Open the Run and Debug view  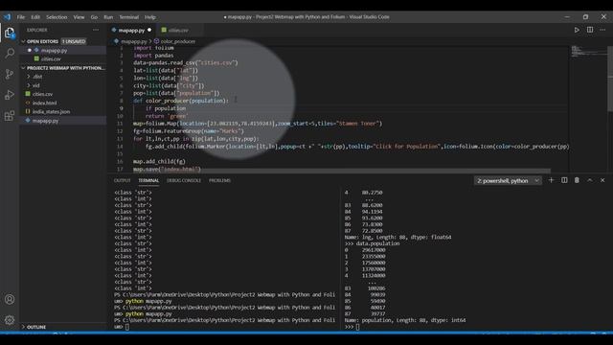tap(10, 95)
